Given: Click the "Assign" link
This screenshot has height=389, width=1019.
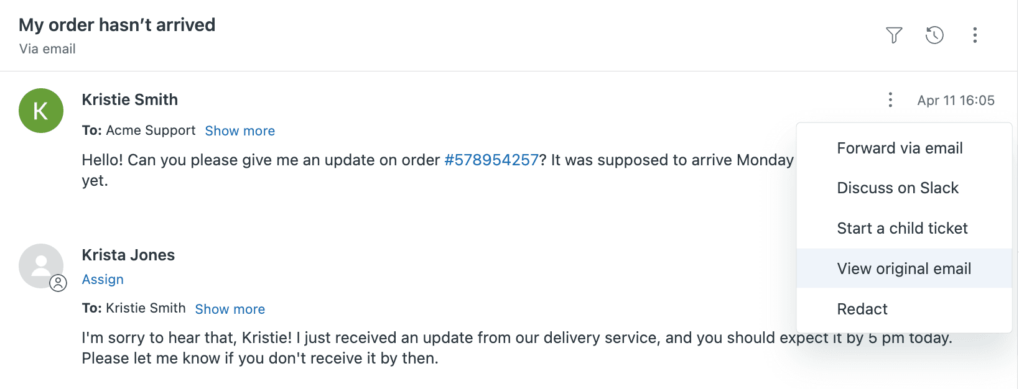Looking at the screenshot, I should 103,280.
